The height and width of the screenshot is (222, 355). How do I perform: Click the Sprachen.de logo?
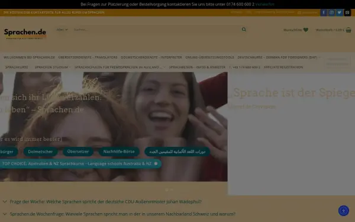[x=25, y=34]
